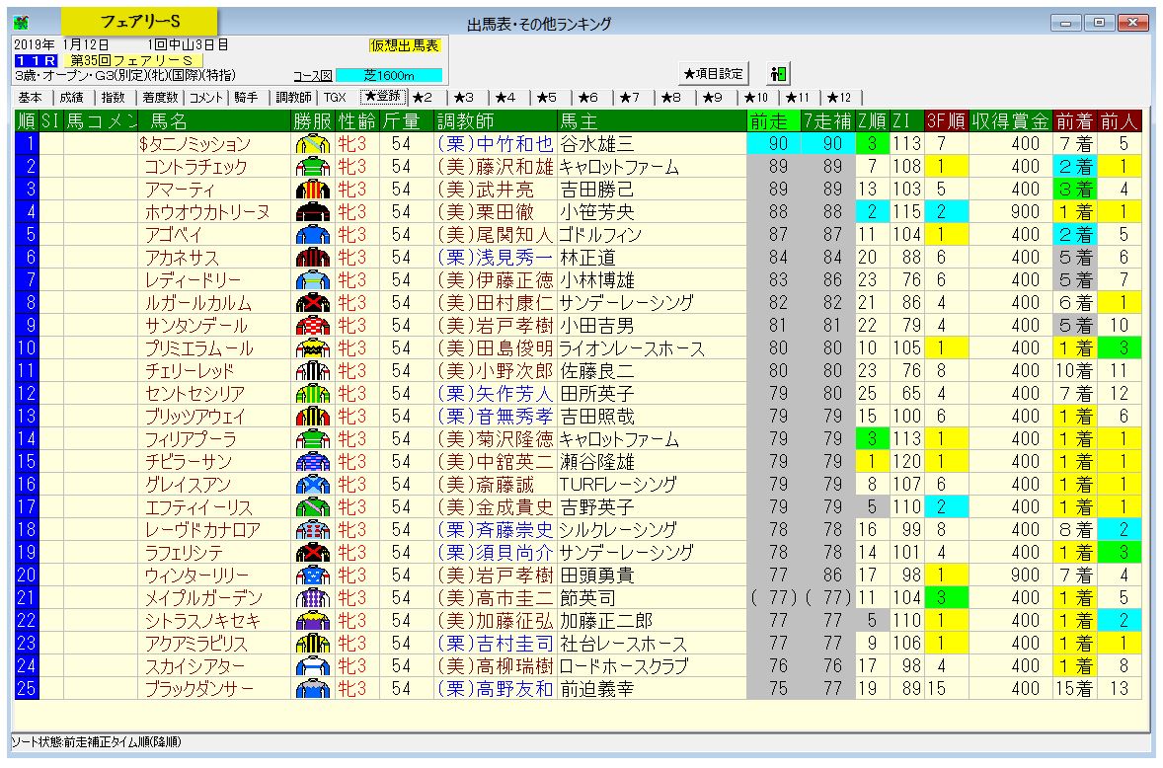Image resolution: width=1163 pixels, height=768 pixels.
Task: Select the silks icon in the アカネサス row
Action: tap(312, 258)
